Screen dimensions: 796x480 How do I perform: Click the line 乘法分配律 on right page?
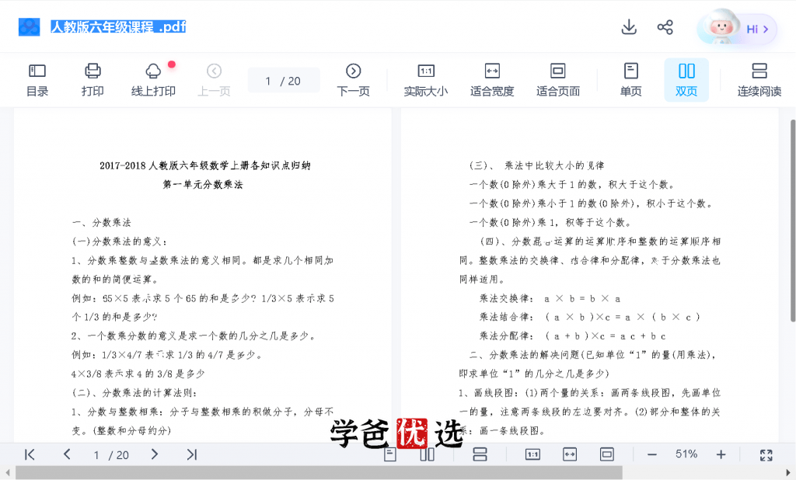pyautogui.click(x=573, y=336)
